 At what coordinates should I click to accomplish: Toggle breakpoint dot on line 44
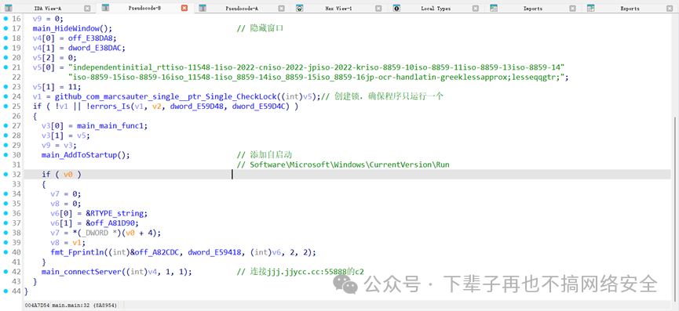pyautogui.click(x=5, y=291)
